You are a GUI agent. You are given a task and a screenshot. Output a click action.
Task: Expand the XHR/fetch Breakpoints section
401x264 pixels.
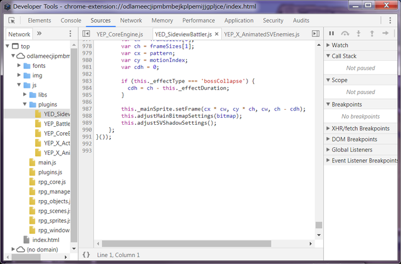[x=361, y=129]
